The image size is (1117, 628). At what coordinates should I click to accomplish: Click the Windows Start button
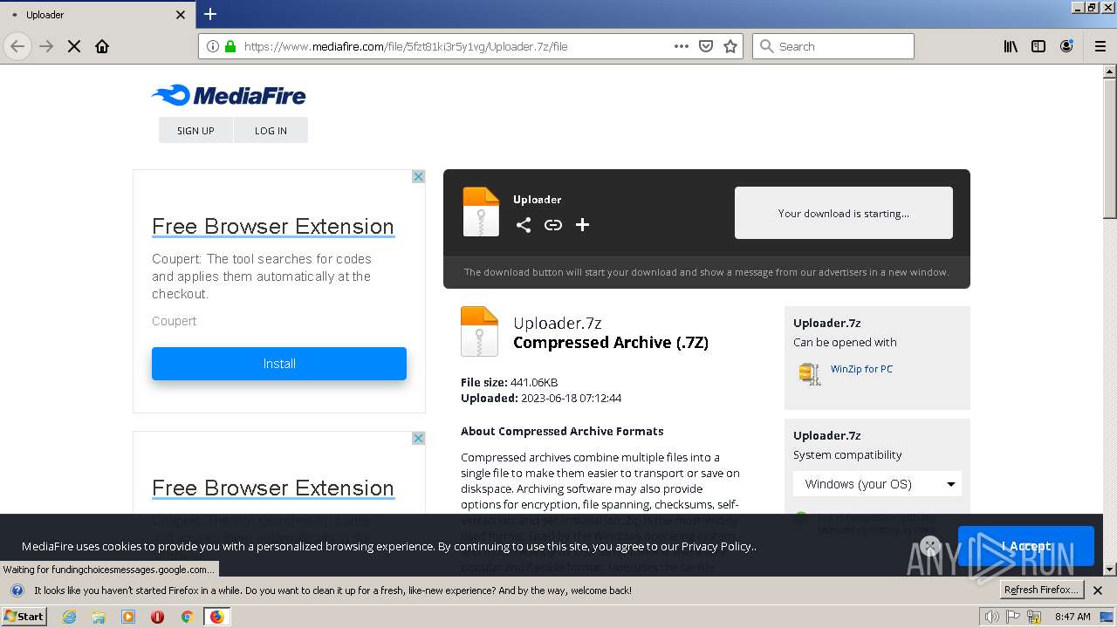[24, 617]
